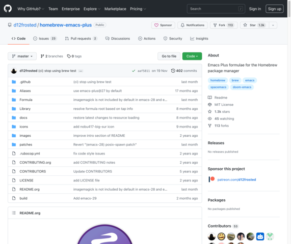View the 2 branches link

[x=52, y=56]
